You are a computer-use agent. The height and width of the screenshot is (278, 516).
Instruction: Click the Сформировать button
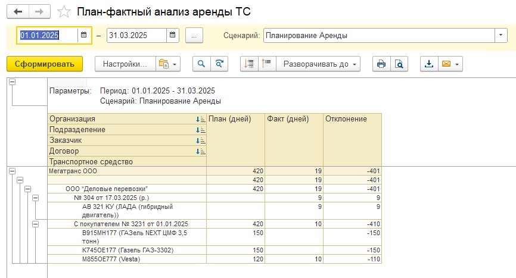[x=45, y=64]
